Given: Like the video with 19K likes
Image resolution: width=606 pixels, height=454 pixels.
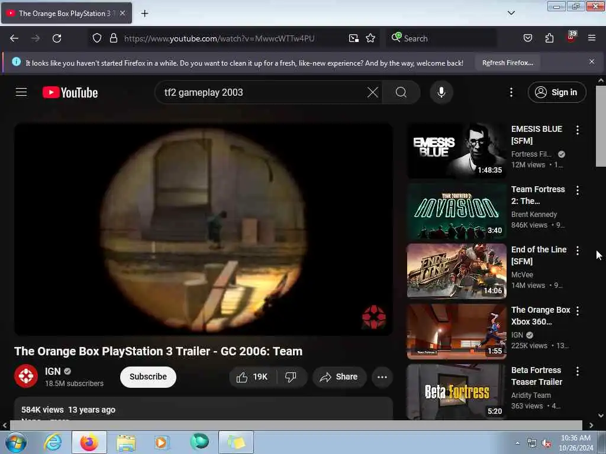Looking at the screenshot, I should coord(252,377).
